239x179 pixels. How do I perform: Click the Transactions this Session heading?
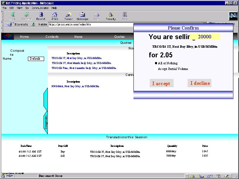[127, 137]
